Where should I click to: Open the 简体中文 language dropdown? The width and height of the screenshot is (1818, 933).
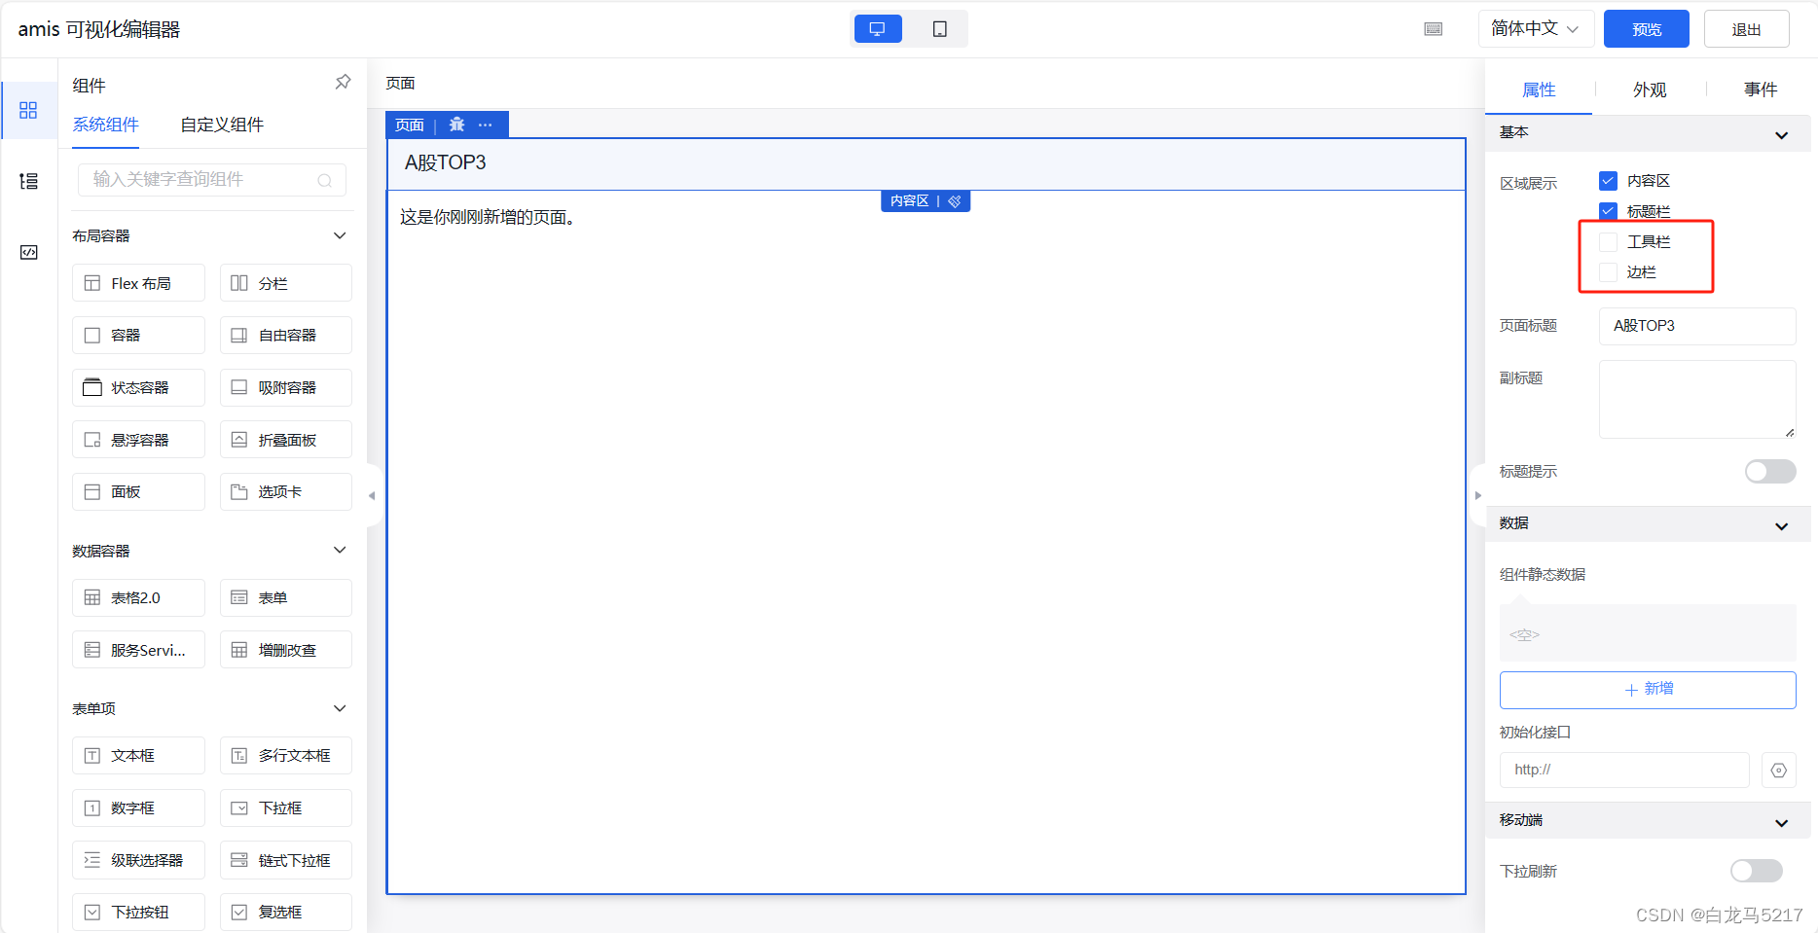click(x=1536, y=28)
